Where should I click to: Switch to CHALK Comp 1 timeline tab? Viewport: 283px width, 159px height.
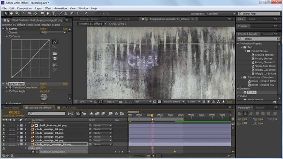[x=69, y=108]
